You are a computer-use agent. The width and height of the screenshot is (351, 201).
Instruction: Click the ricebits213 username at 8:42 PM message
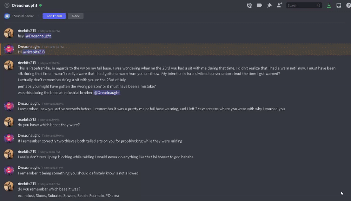click(x=27, y=183)
